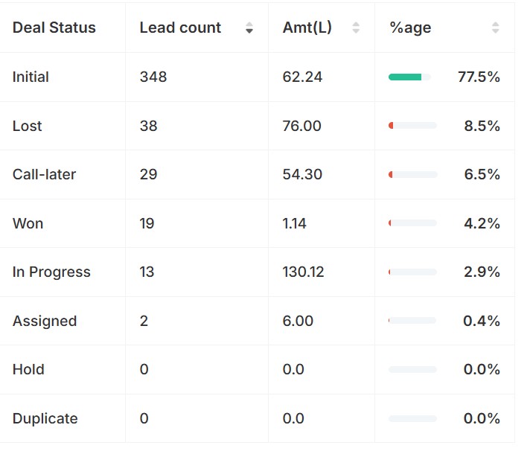Click the %age column sort icon
Viewport: 530px width, 454px height.
495,28
